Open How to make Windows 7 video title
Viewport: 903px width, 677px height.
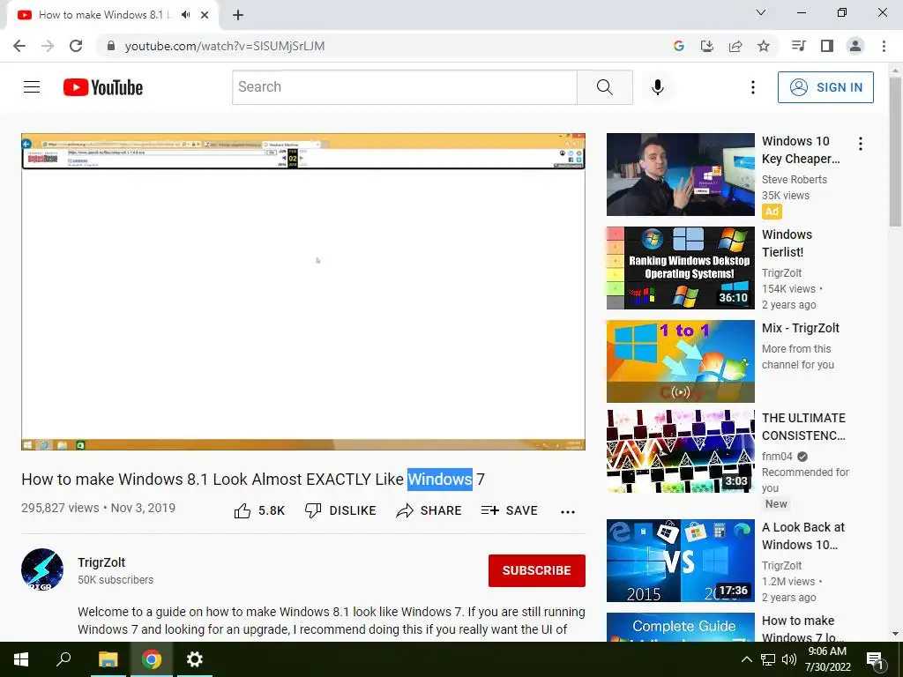(802, 629)
